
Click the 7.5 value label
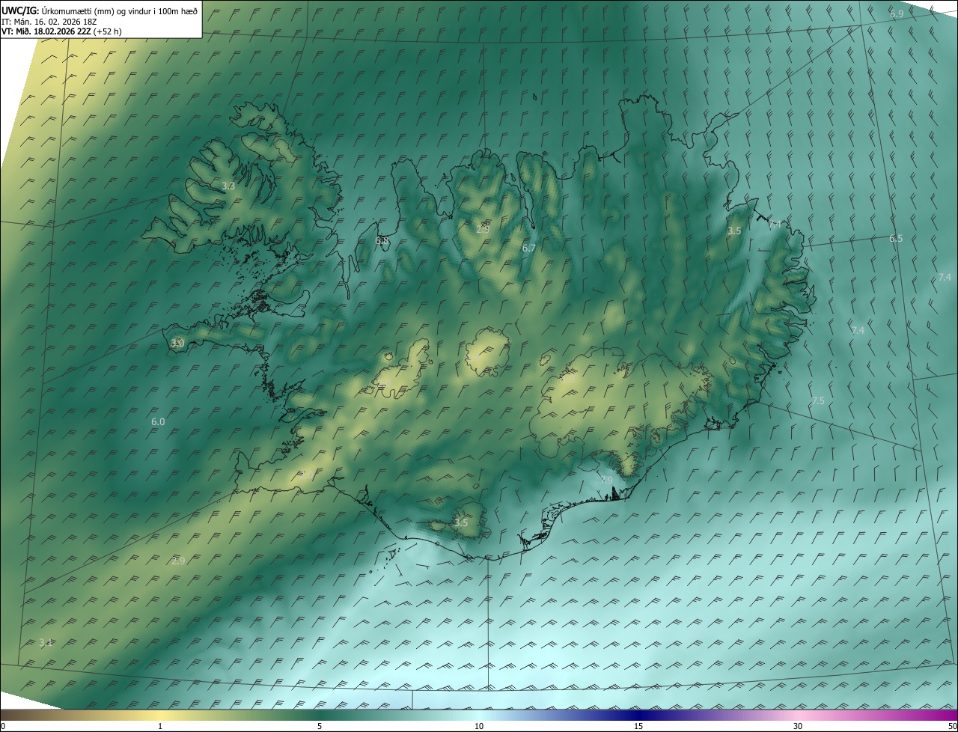pos(817,401)
